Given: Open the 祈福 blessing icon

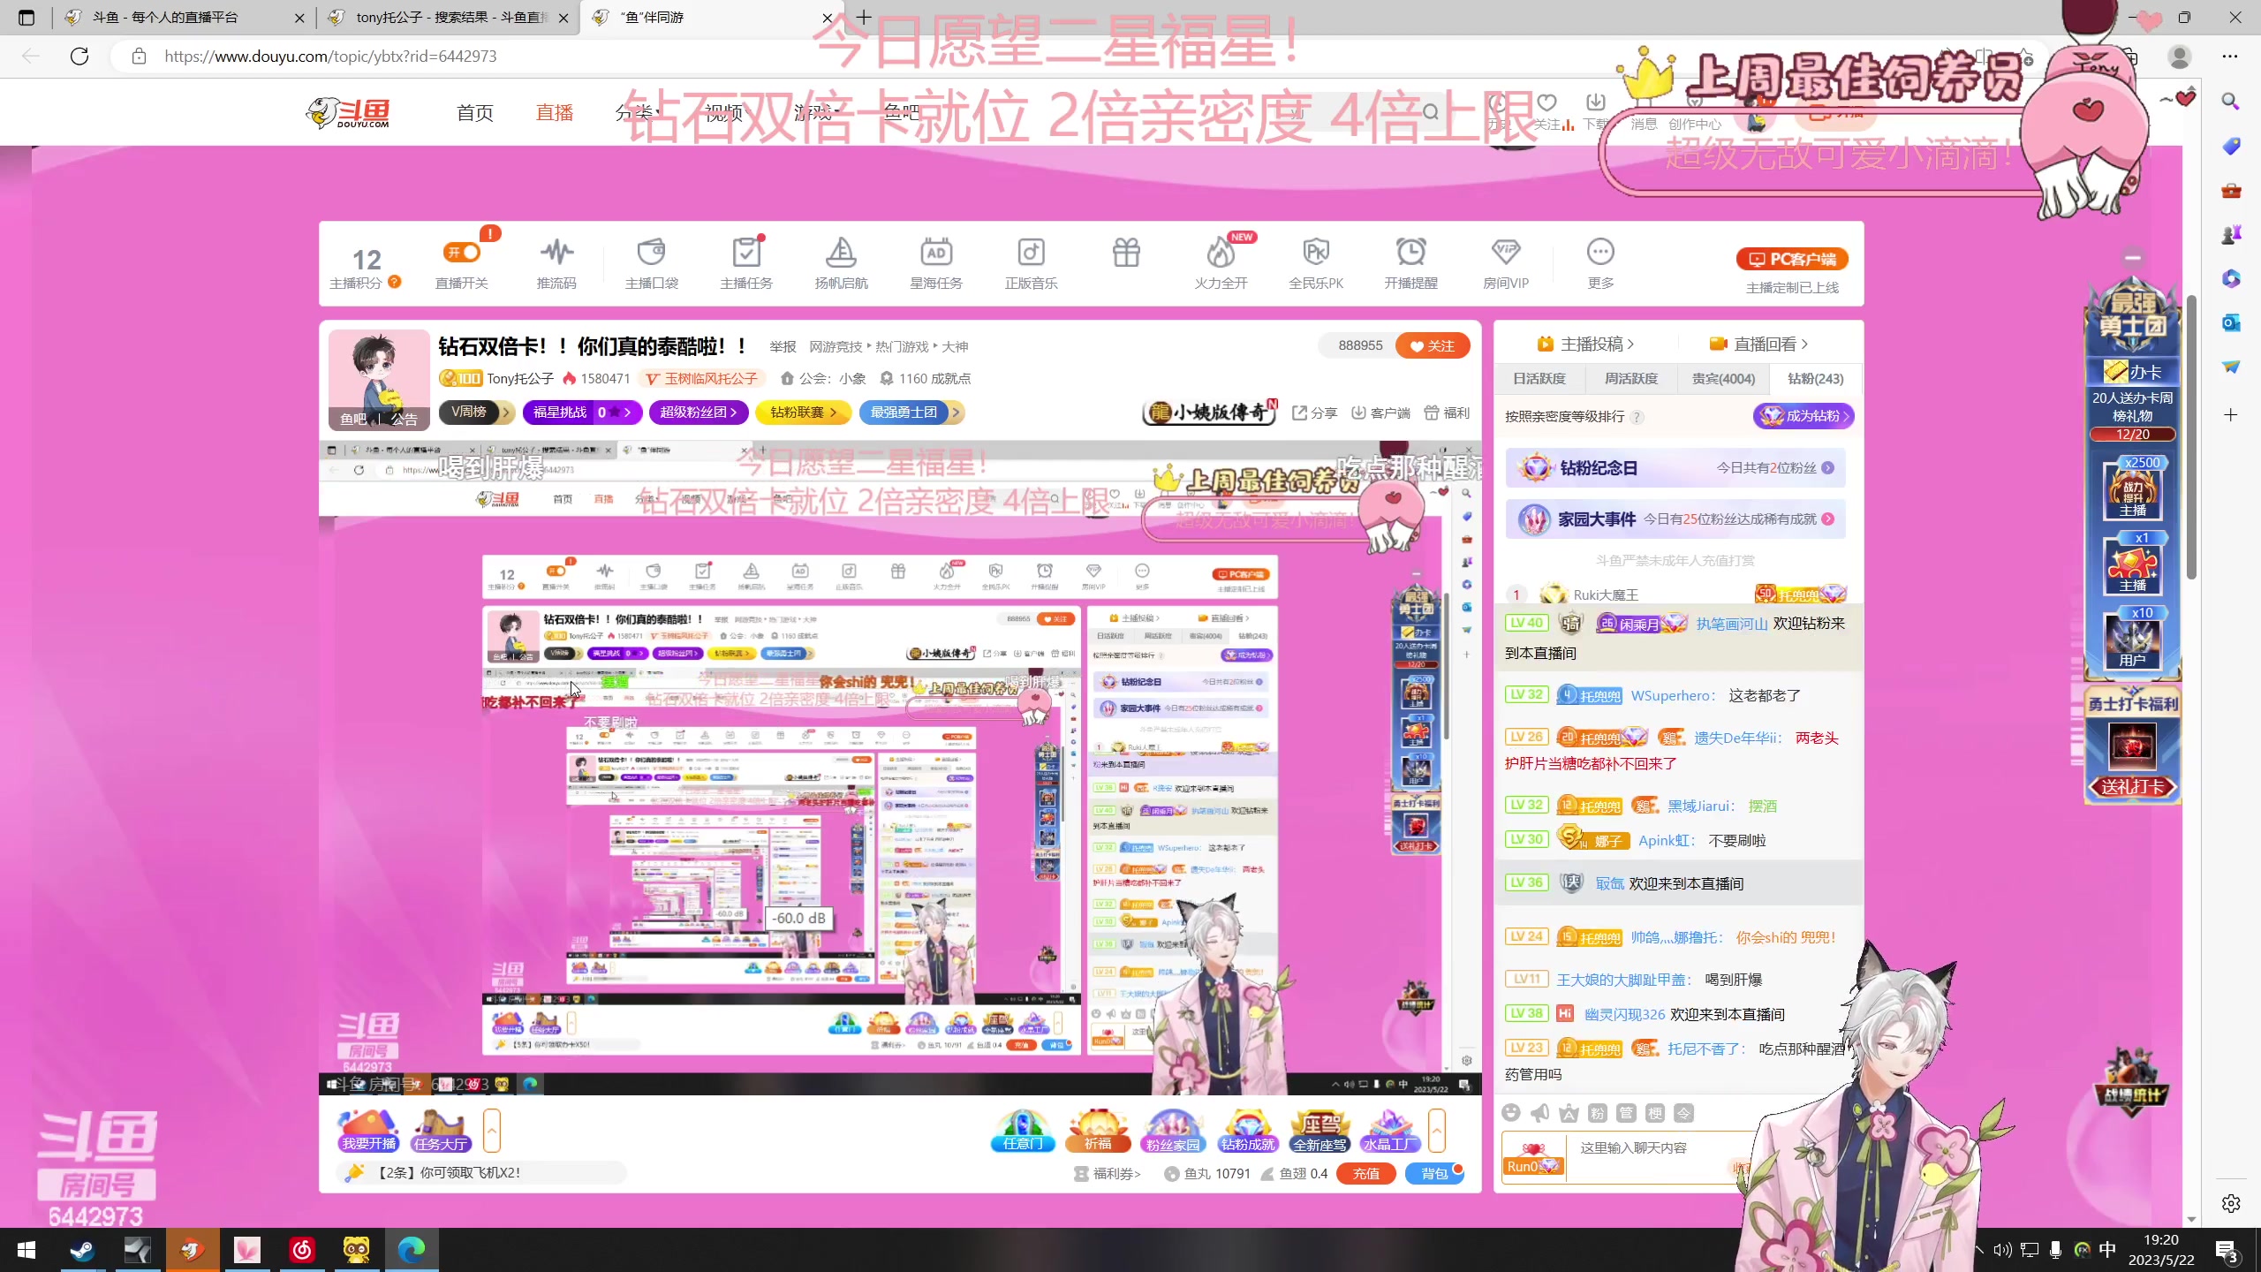Looking at the screenshot, I should pos(1098,1131).
